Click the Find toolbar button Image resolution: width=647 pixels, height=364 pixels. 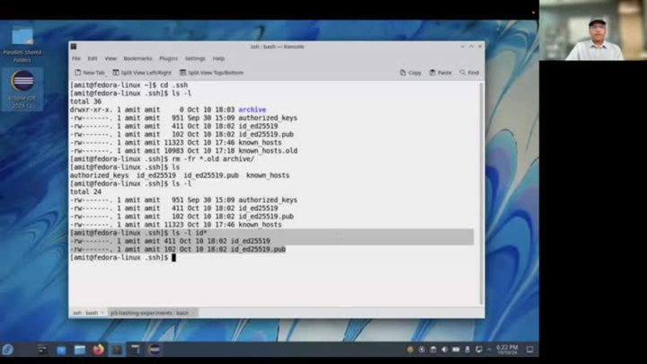pyautogui.click(x=469, y=73)
